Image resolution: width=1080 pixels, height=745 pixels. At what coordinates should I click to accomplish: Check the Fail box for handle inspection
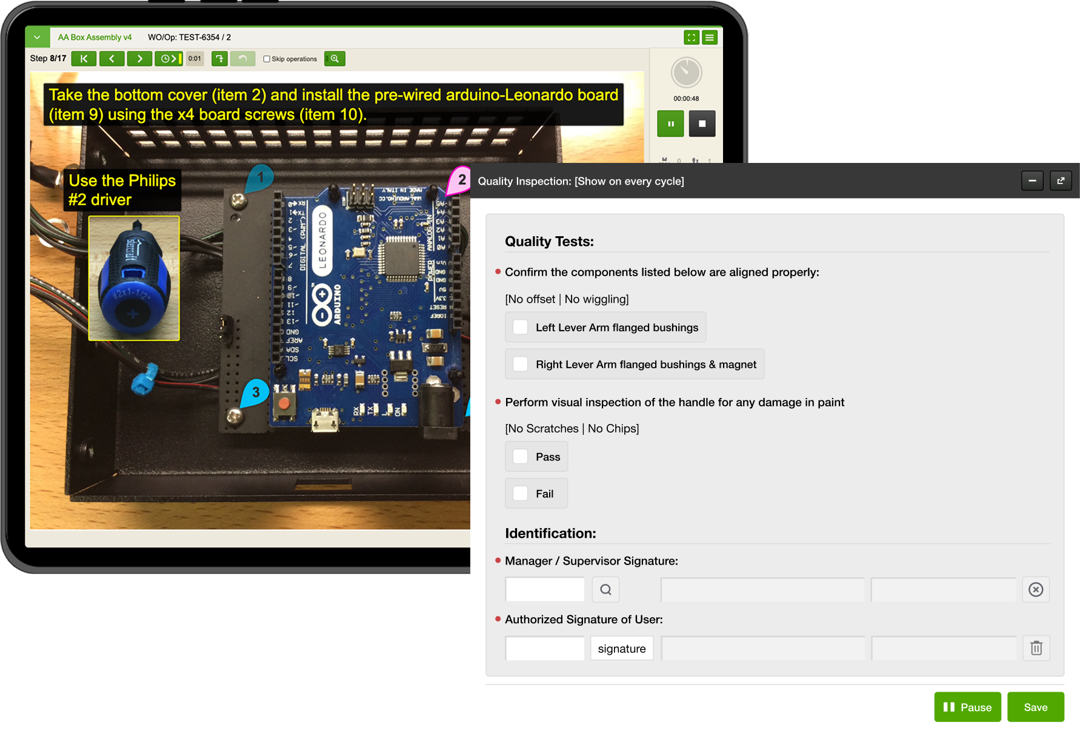click(521, 494)
